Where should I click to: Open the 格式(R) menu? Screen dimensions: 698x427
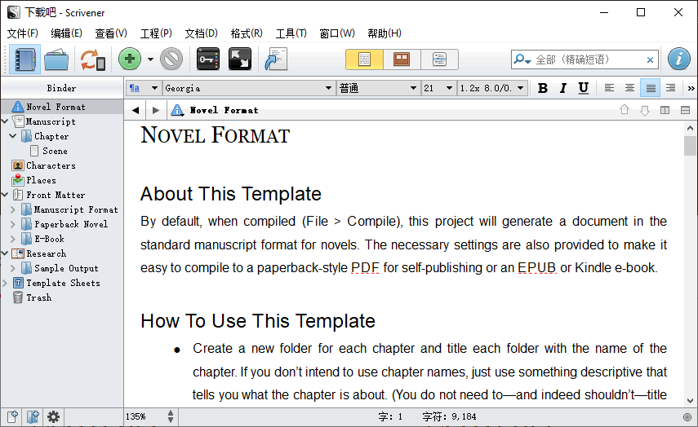click(x=247, y=33)
